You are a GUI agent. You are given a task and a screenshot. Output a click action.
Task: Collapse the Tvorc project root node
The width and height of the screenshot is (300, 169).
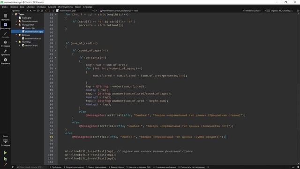point(13,15)
